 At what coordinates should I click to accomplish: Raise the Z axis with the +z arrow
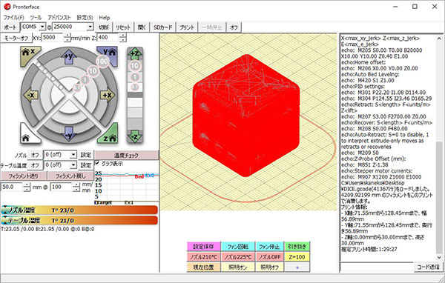(134, 53)
